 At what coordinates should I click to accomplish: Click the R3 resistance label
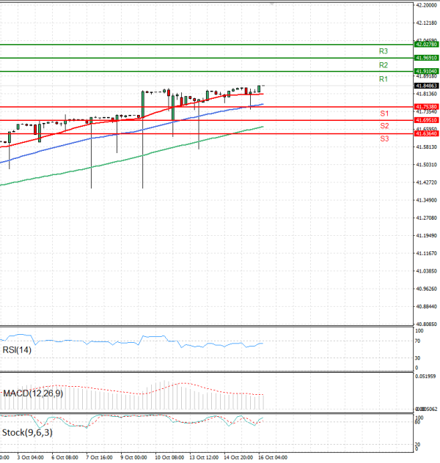pyautogui.click(x=383, y=51)
